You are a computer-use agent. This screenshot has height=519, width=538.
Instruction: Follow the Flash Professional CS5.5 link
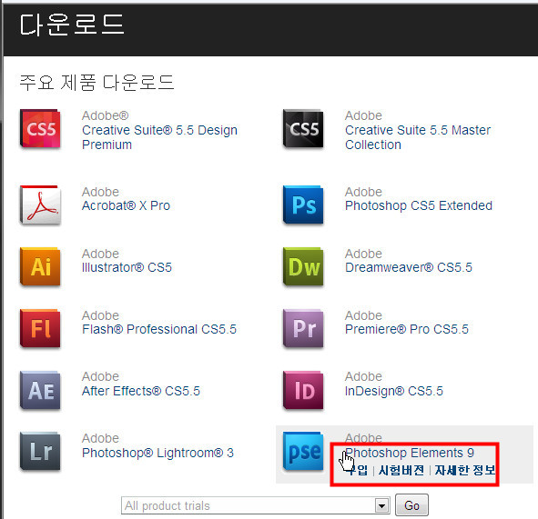pyautogui.click(x=159, y=329)
